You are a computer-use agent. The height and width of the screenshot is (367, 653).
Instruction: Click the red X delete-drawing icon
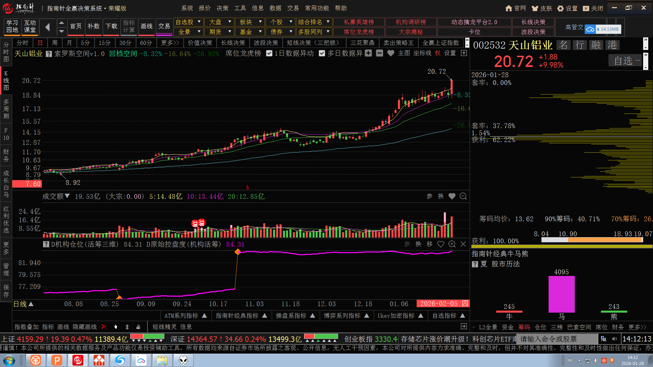point(104,327)
